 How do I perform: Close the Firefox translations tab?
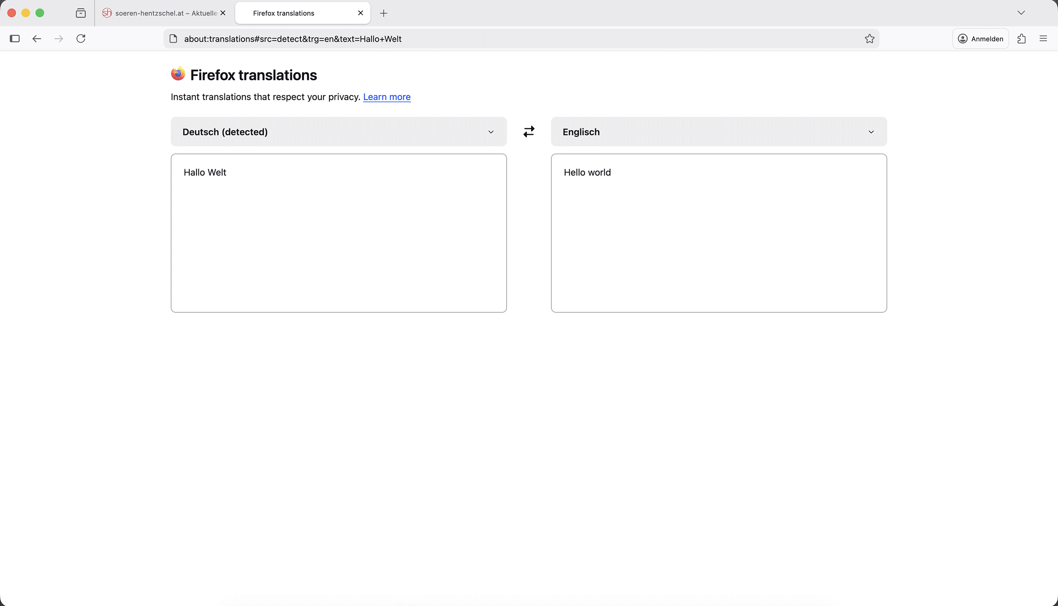(361, 13)
